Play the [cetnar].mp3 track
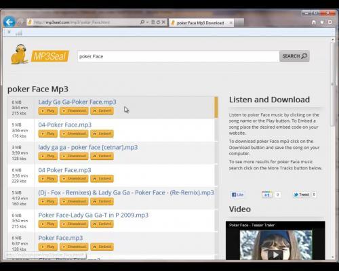Image resolution: width=339 pixels, height=271 pixels. pyautogui.click(x=48, y=156)
